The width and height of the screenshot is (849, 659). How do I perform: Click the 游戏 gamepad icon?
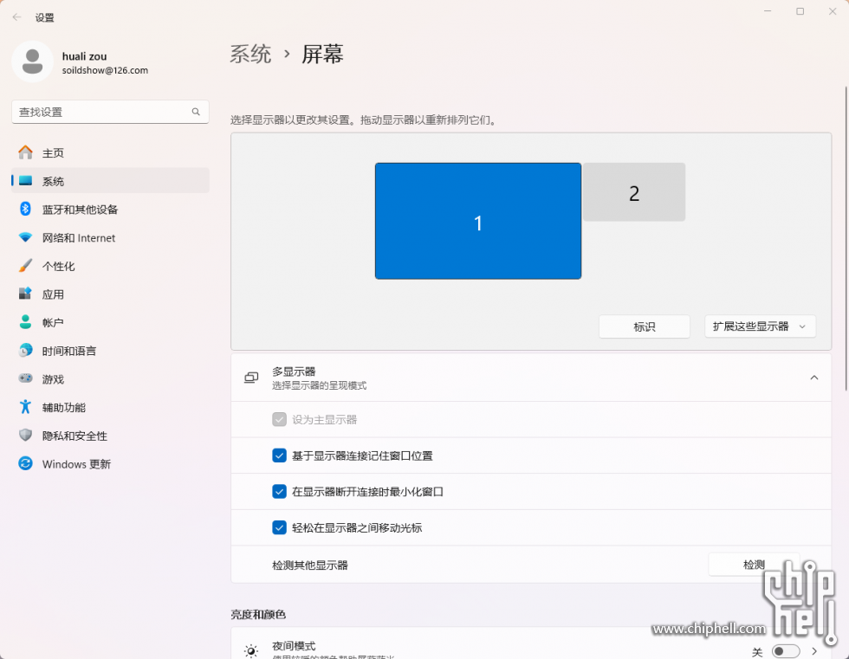pyautogui.click(x=25, y=378)
